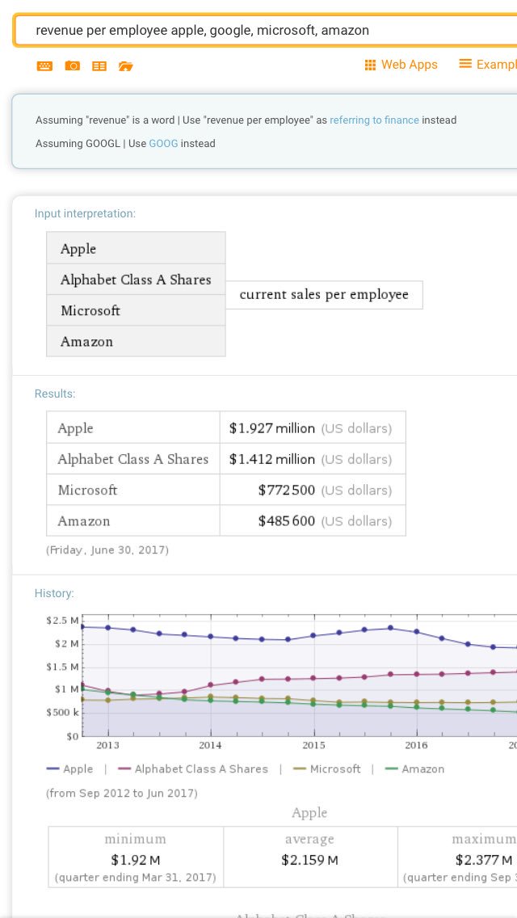This screenshot has width=517, height=918.
Task: Click Apple row label in results
Action: (x=75, y=428)
